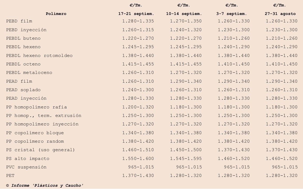Click the PEBD inyección row label
Viewport: 303px width, 189px height.
(x=26, y=30)
